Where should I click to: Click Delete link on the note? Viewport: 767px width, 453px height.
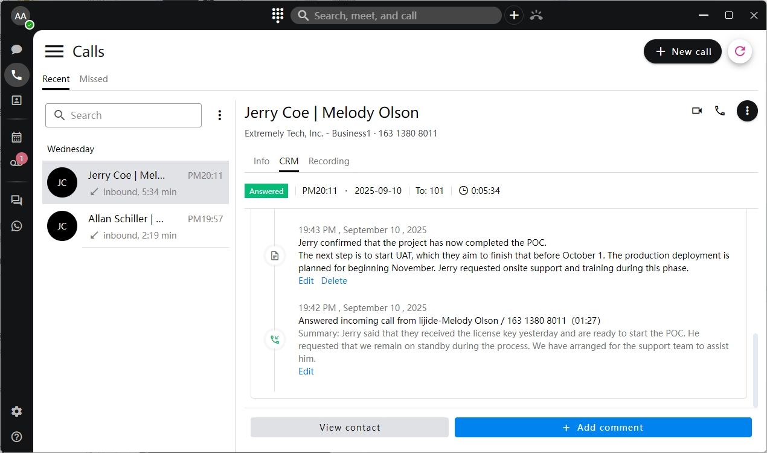pyautogui.click(x=334, y=281)
